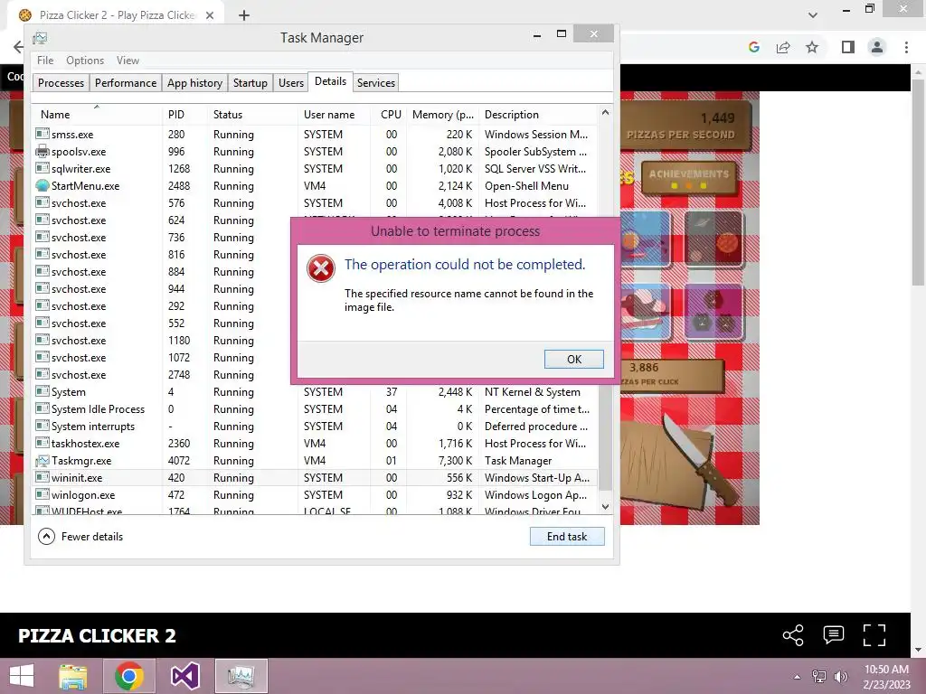Select the System interrupts icon
The width and height of the screenshot is (926, 694).
point(42,427)
